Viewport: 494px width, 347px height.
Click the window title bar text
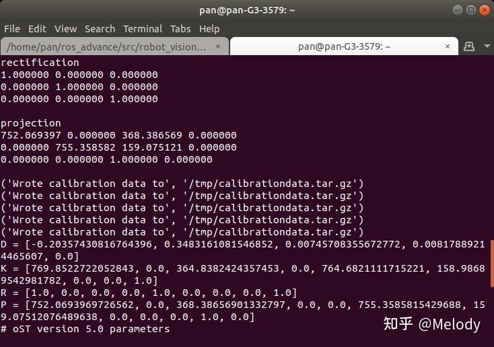(247, 9)
